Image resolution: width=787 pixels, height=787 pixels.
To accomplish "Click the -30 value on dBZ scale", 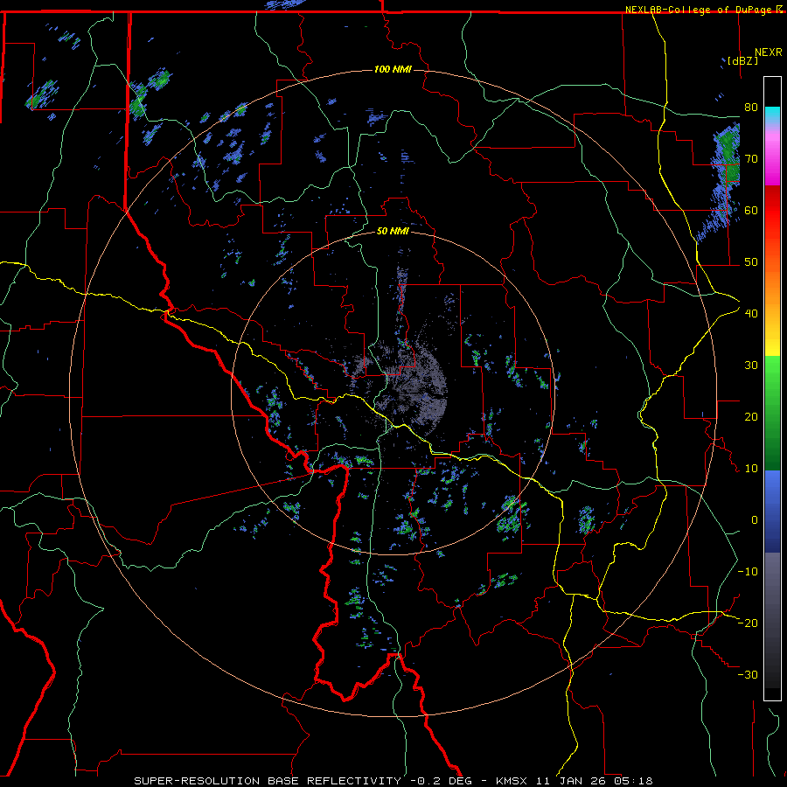I will tap(748, 675).
